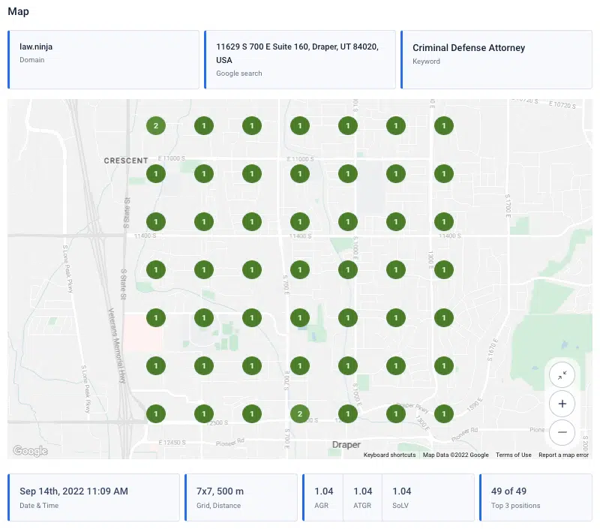Viewport: 600px width, 529px height.
Task: Click the bottom-left grid marker near 12300 S
Action: (x=156, y=413)
